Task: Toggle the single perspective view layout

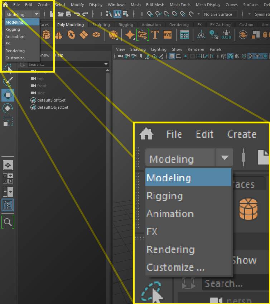Action: pos(8,165)
